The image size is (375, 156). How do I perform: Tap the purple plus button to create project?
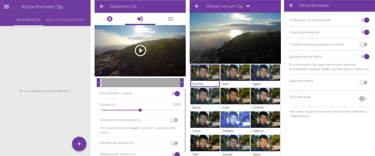(79, 144)
